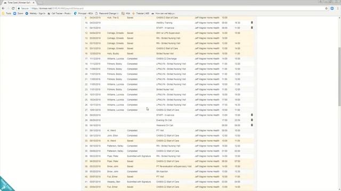341x191 pixels.
Task: Select patient Holly, Buddy in row 16
Action: [x=113, y=54]
